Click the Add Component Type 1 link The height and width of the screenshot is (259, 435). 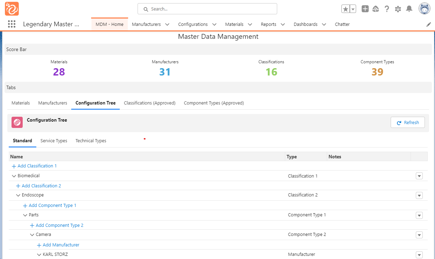coord(52,206)
